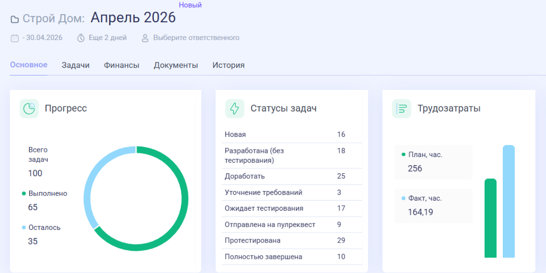This screenshot has width=546, height=273.
Task: Click the Еще 2 дней text
Action: pyautogui.click(x=108, y=38)
